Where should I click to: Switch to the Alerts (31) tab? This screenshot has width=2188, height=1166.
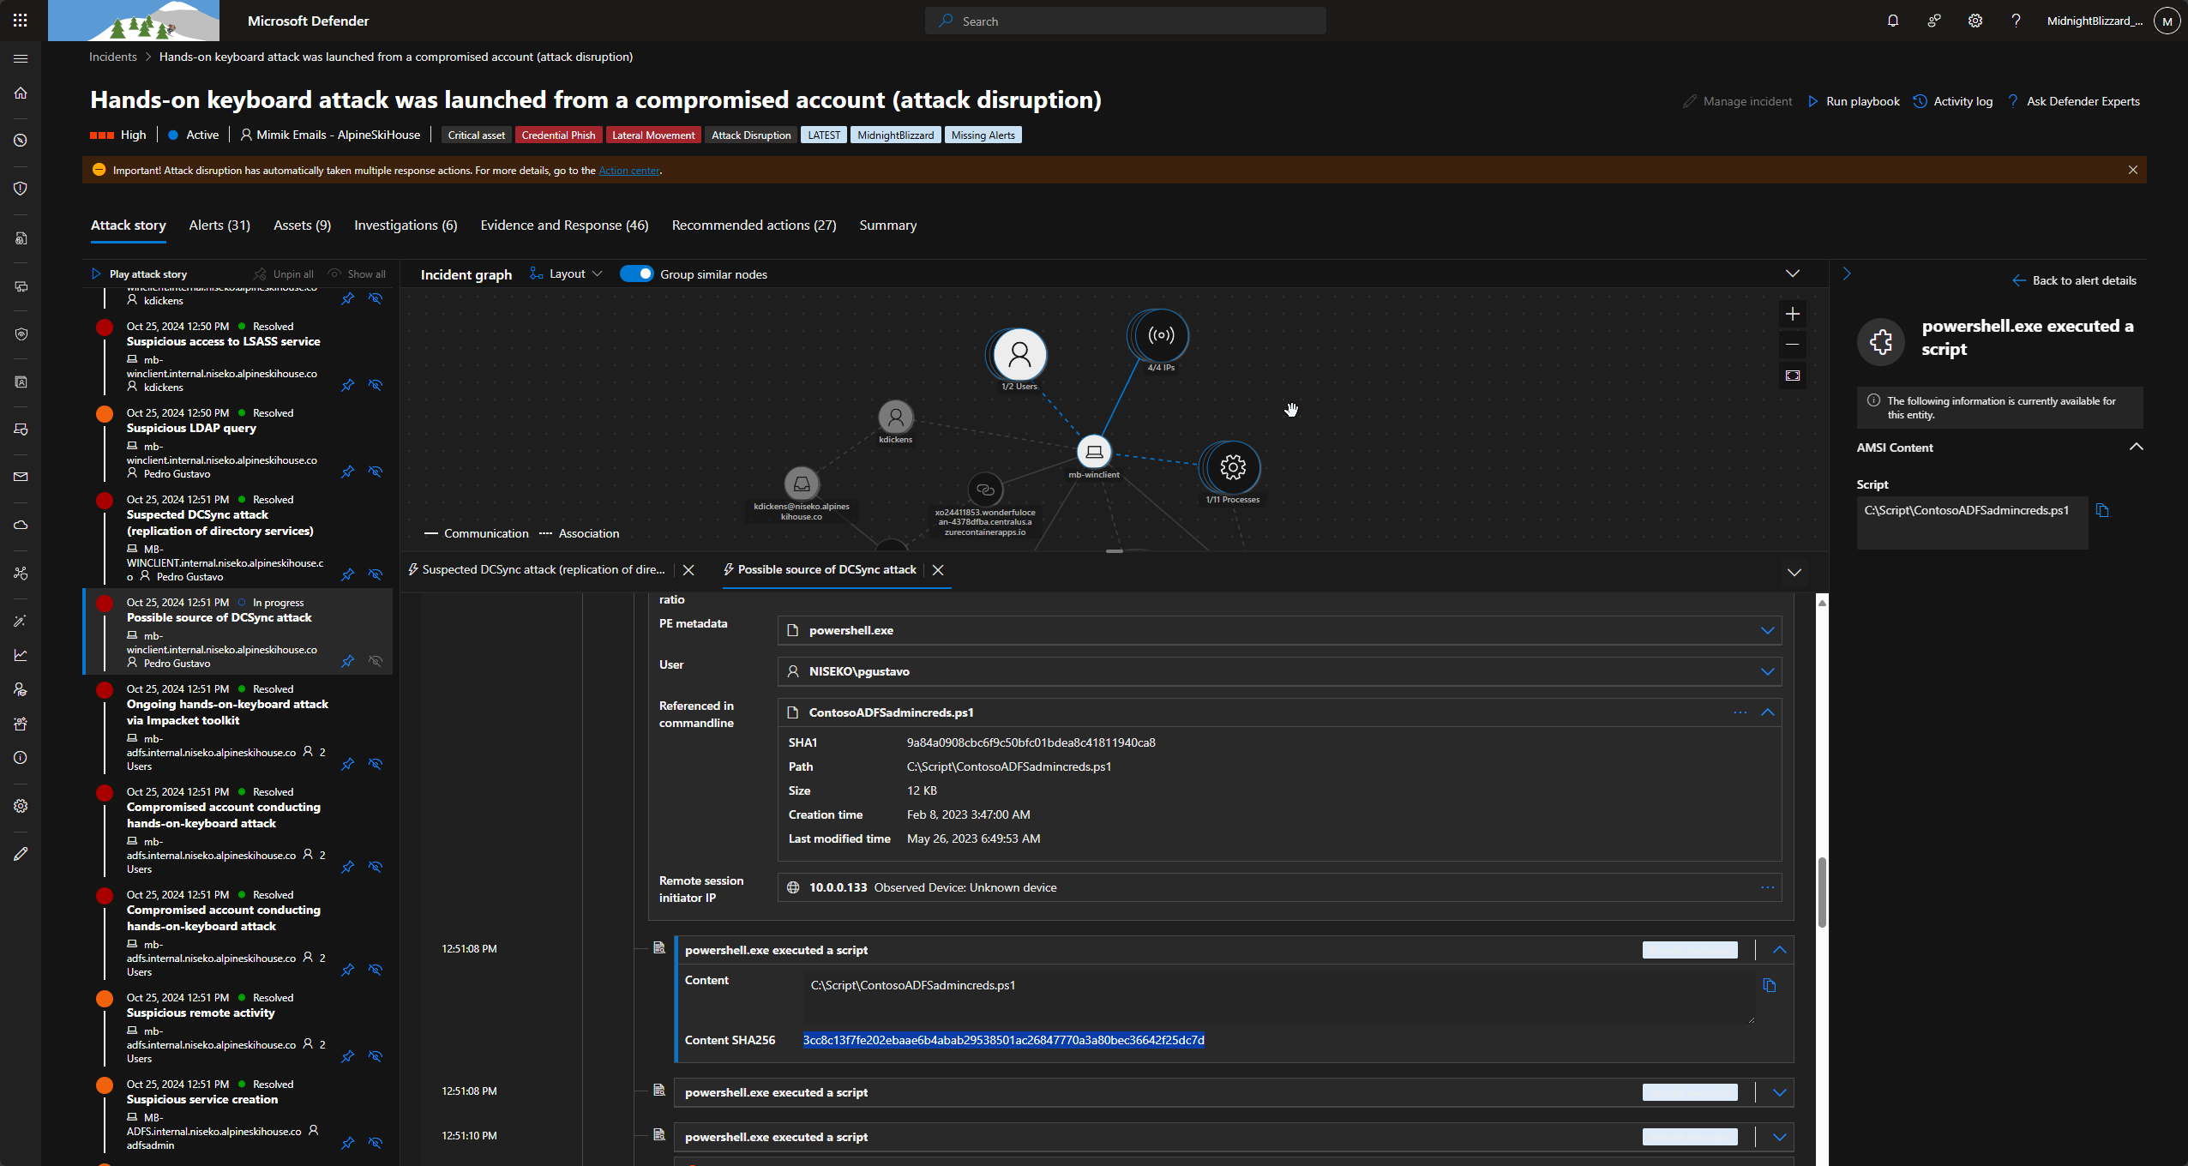pos(219,225)
